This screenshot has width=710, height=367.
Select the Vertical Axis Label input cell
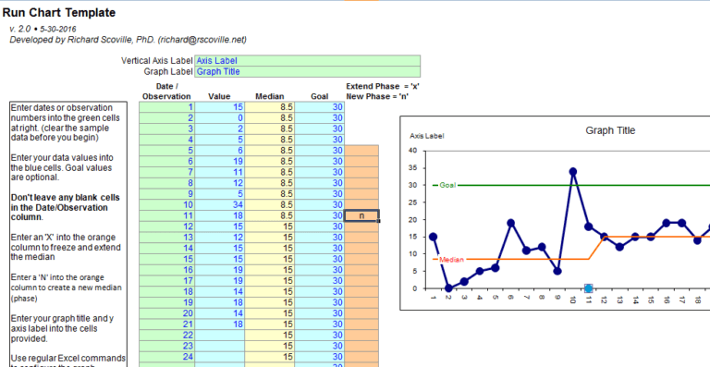click(x=308, y=61)
